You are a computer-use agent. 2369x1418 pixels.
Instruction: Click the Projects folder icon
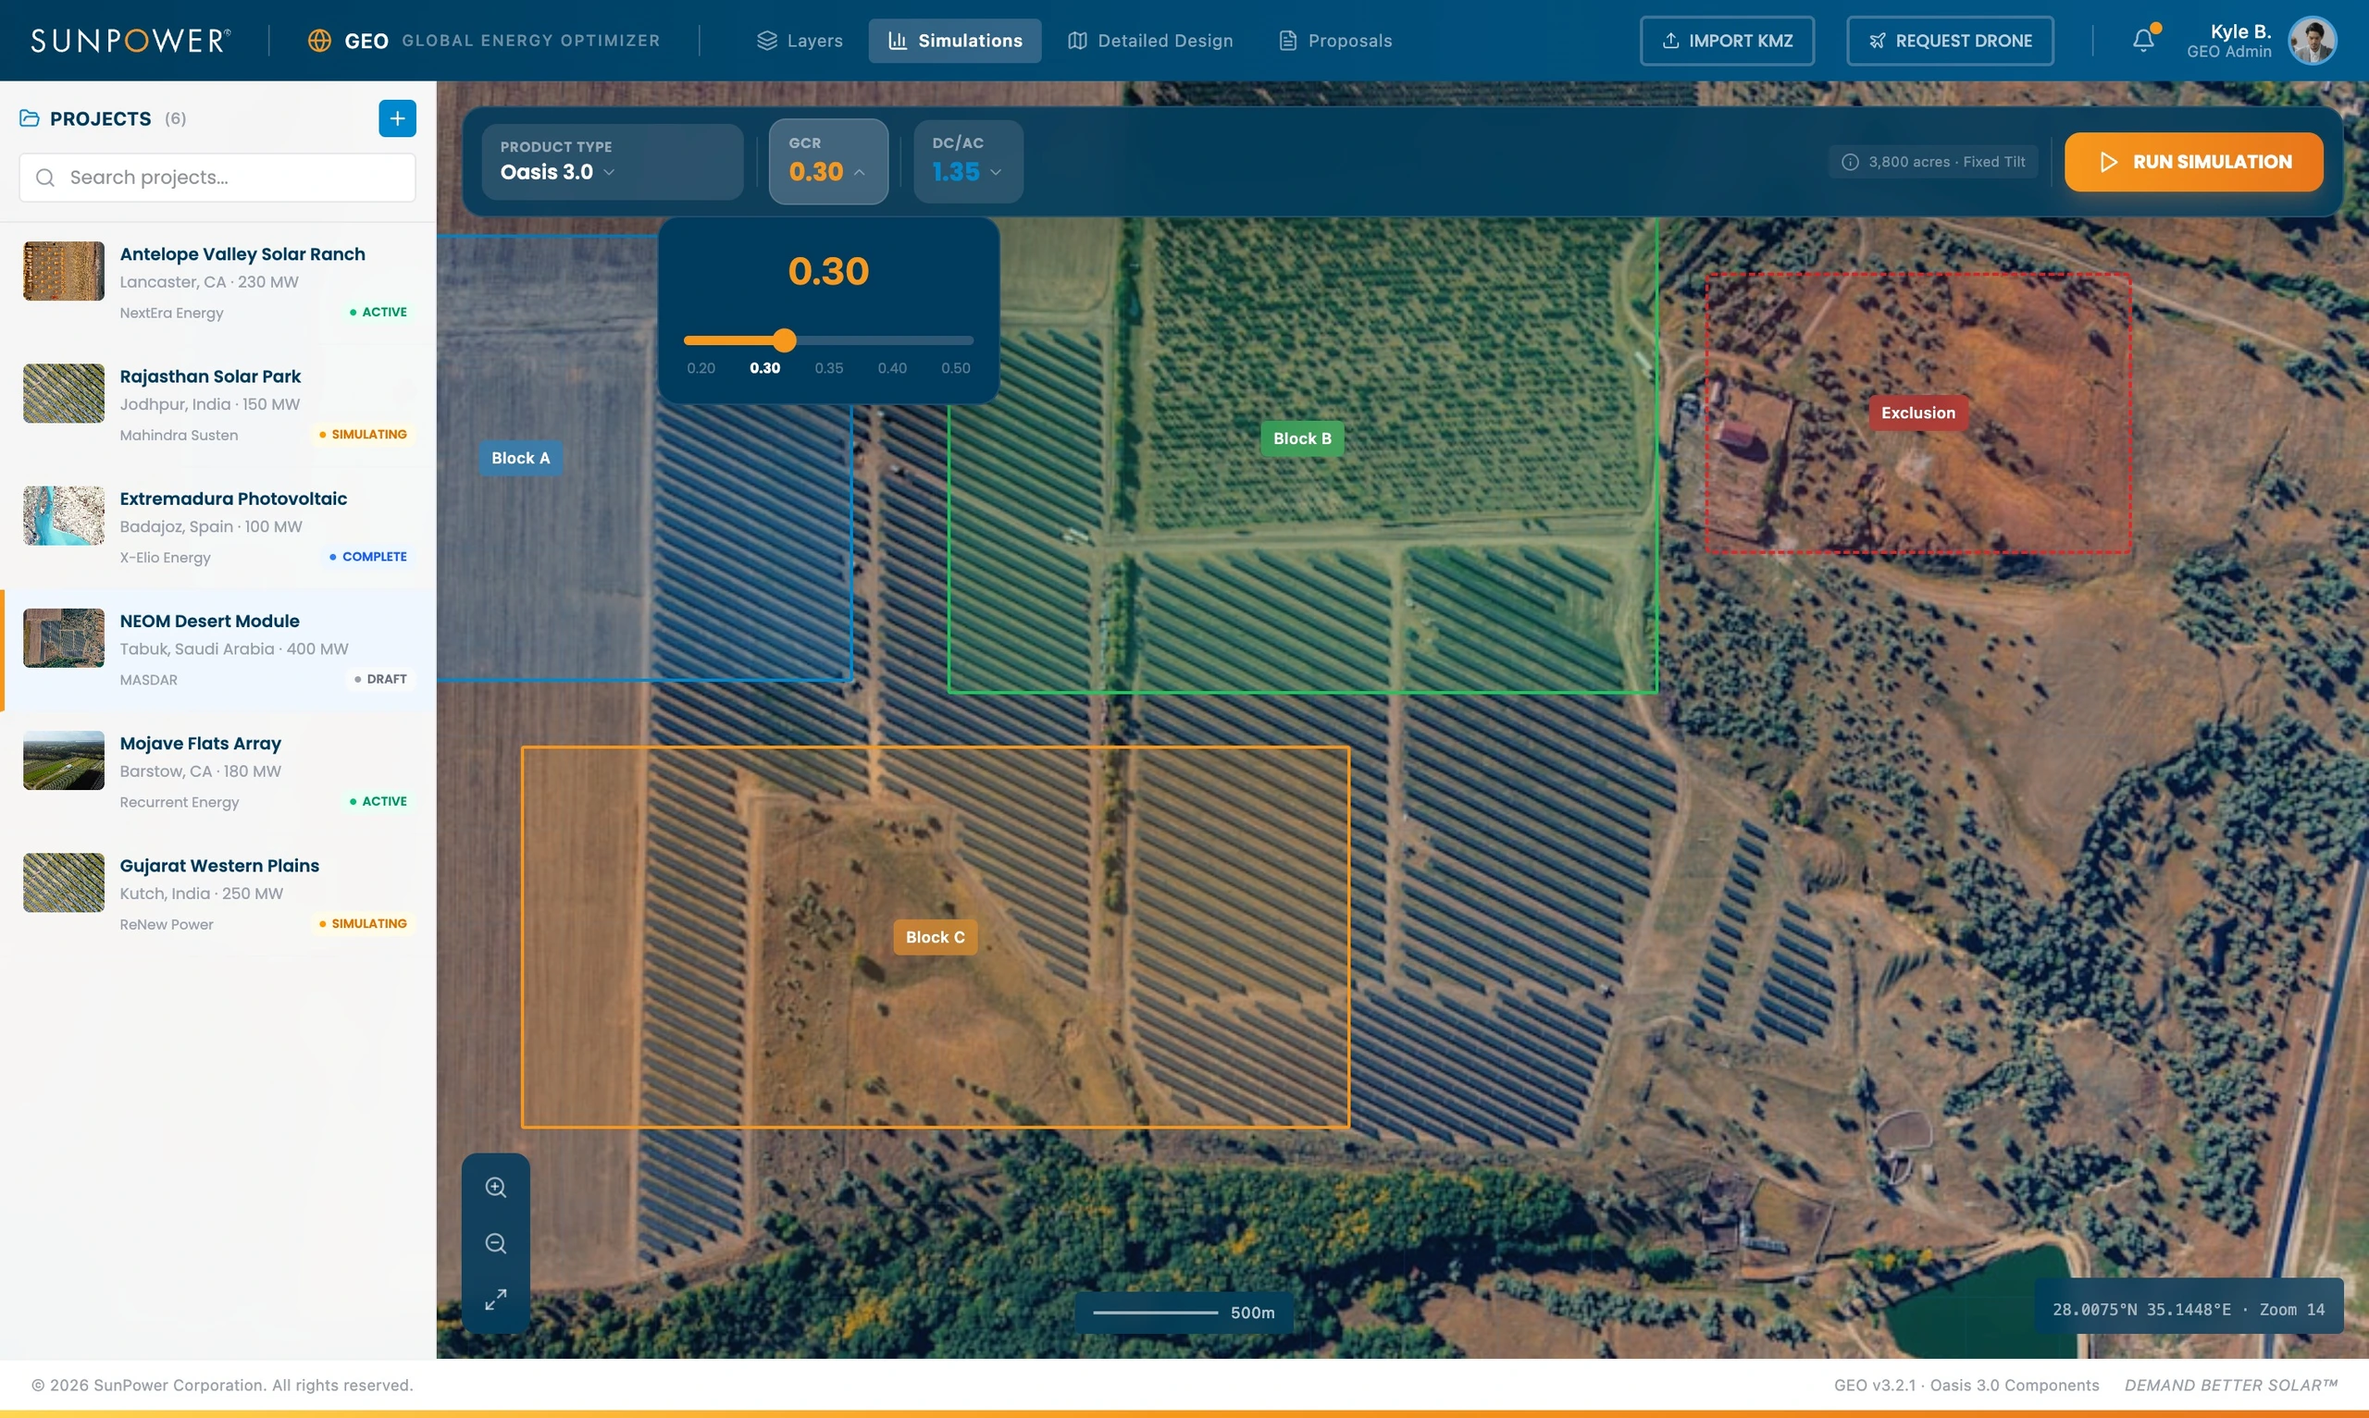pyautogui.click(x=30, y=118)
